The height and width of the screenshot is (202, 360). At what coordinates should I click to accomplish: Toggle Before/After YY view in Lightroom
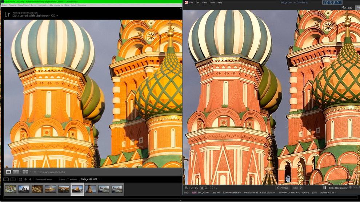point(25,172)
